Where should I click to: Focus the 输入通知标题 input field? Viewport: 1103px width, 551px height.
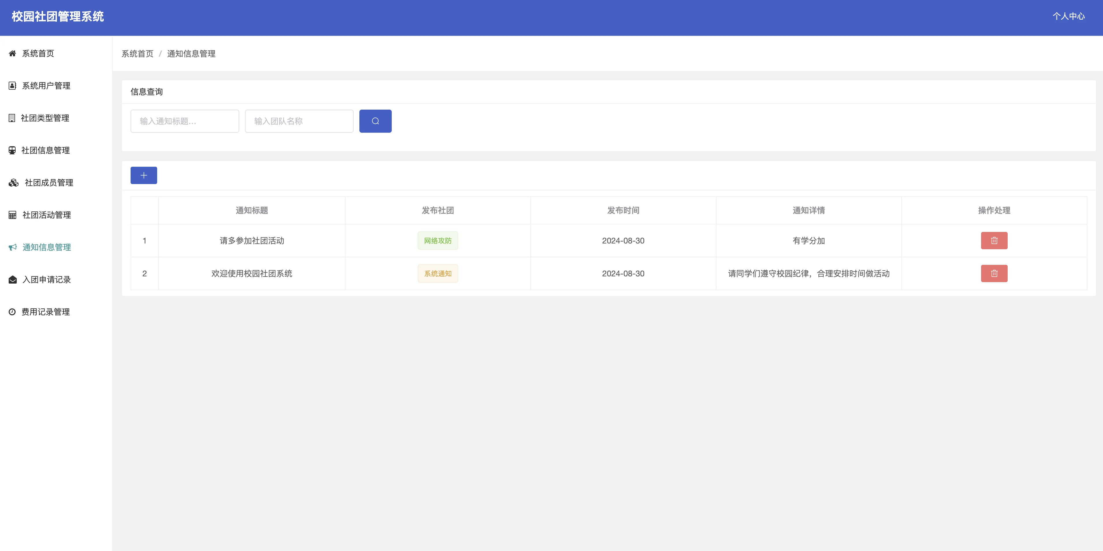point(185,121)
